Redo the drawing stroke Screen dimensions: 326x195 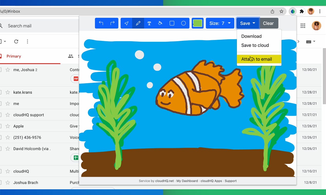pyautogui.click(x=112, y=23)
